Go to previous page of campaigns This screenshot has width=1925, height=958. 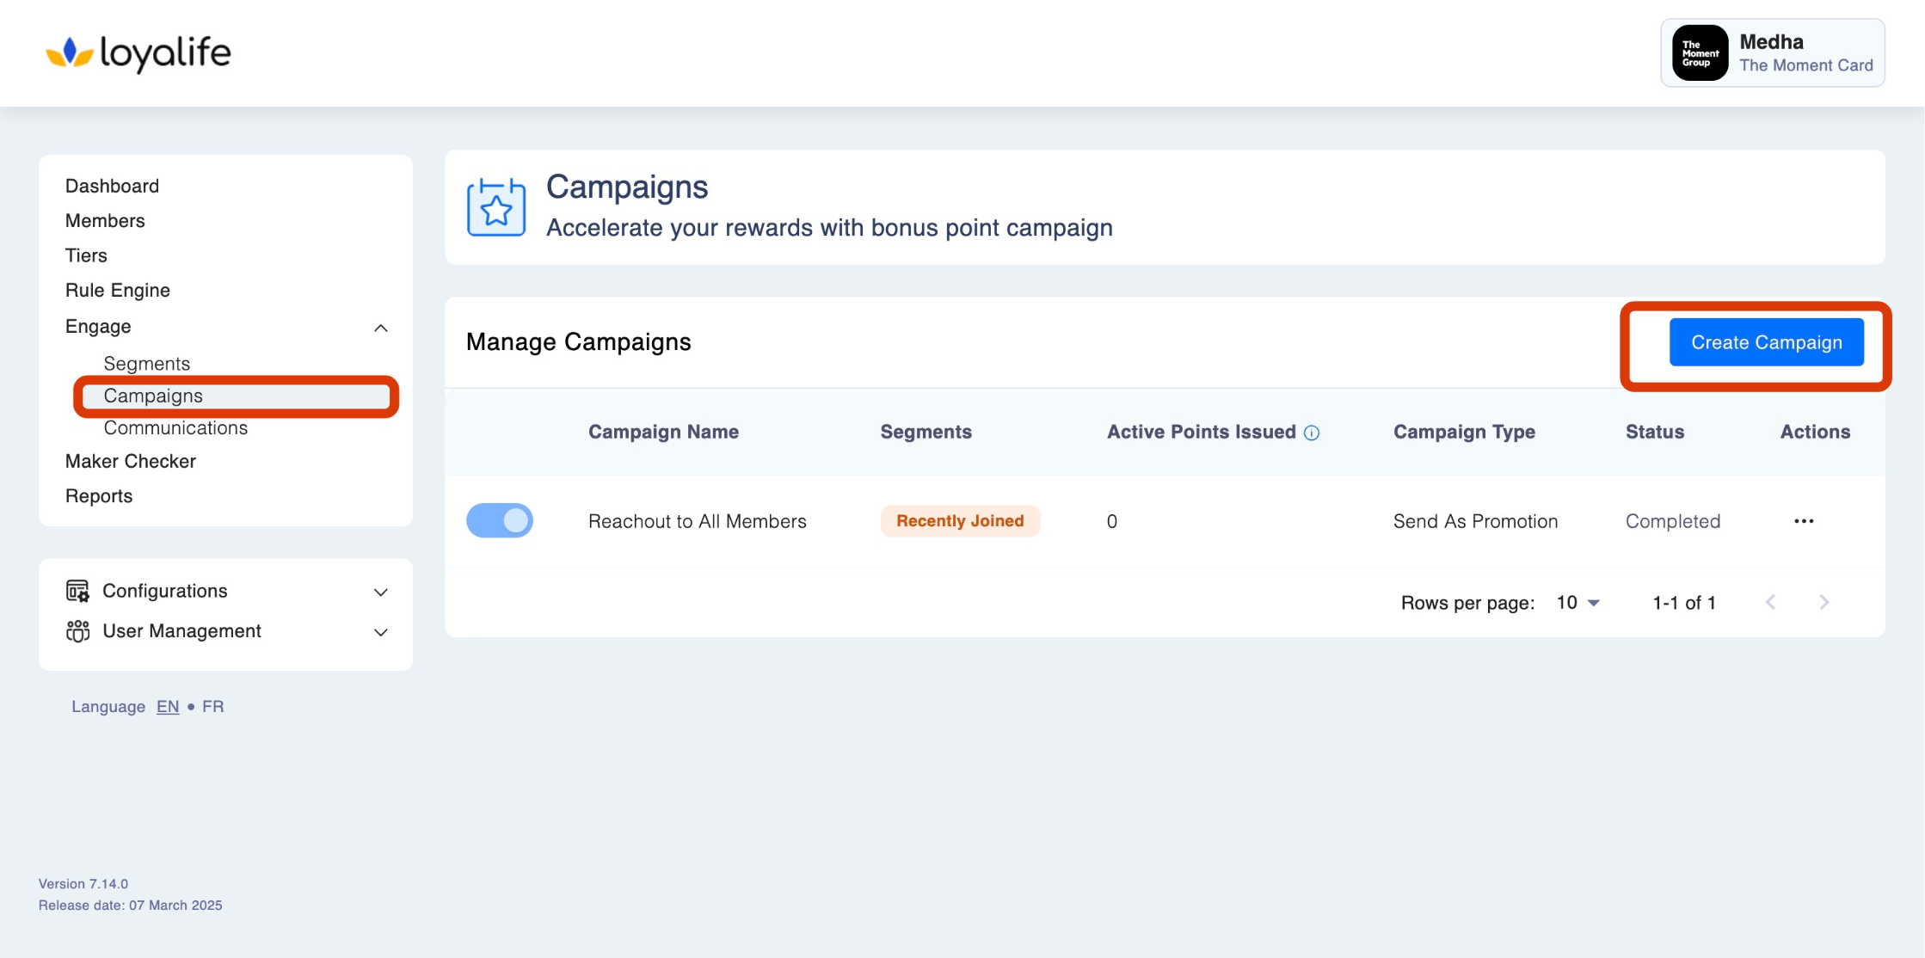tap(1770, 602)
